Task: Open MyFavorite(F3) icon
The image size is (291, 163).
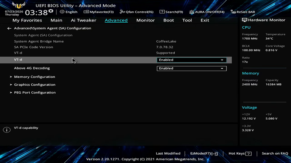Action: pos(86,12)
